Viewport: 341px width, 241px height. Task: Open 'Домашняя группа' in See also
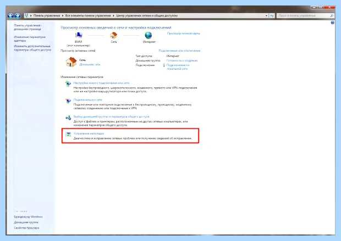(26, 222)
